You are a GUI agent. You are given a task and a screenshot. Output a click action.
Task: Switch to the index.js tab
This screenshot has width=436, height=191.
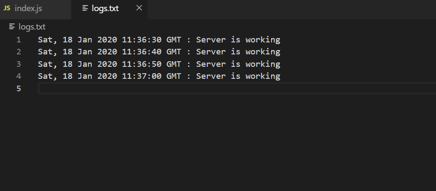(28, 9)
